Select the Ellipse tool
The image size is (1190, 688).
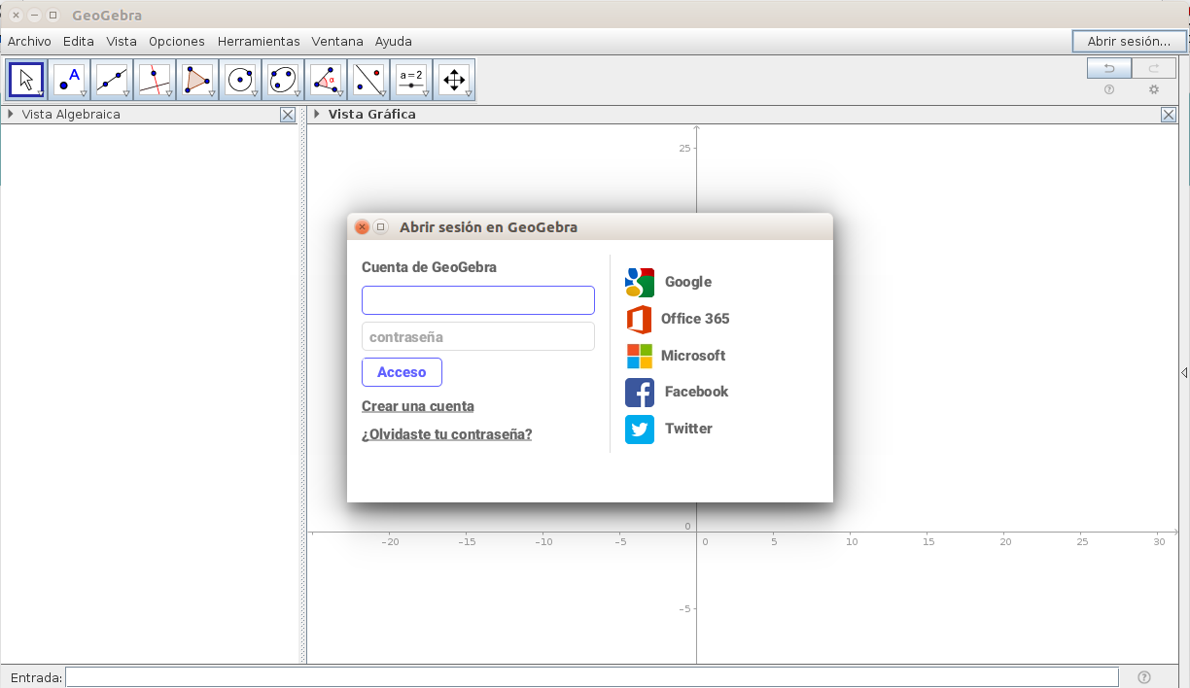(x=283, y=80)
